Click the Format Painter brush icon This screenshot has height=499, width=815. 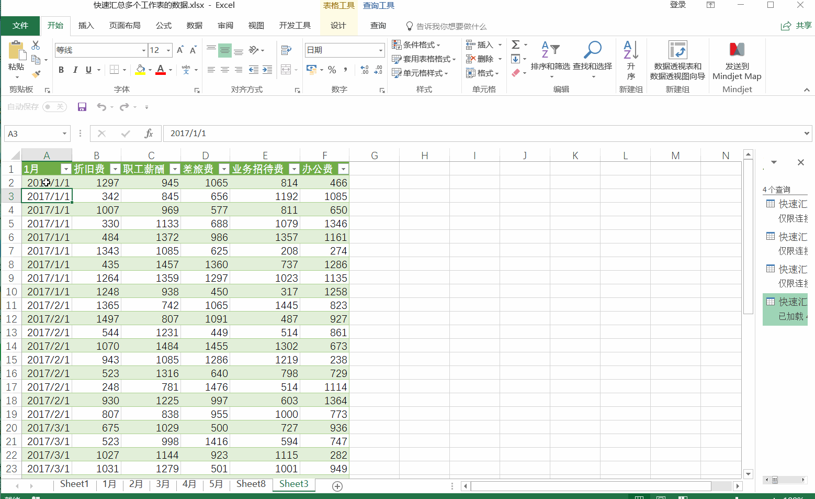(36, 74)
